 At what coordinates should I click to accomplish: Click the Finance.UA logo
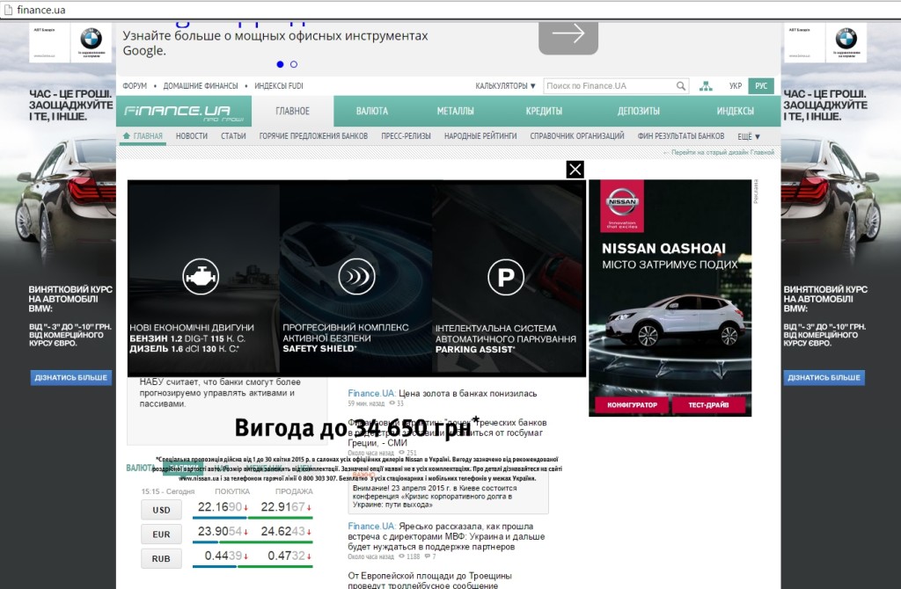pyautogui.click(x=184, y=111)
